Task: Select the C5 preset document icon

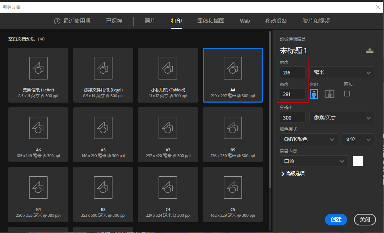Action: [x=233, y=187]
